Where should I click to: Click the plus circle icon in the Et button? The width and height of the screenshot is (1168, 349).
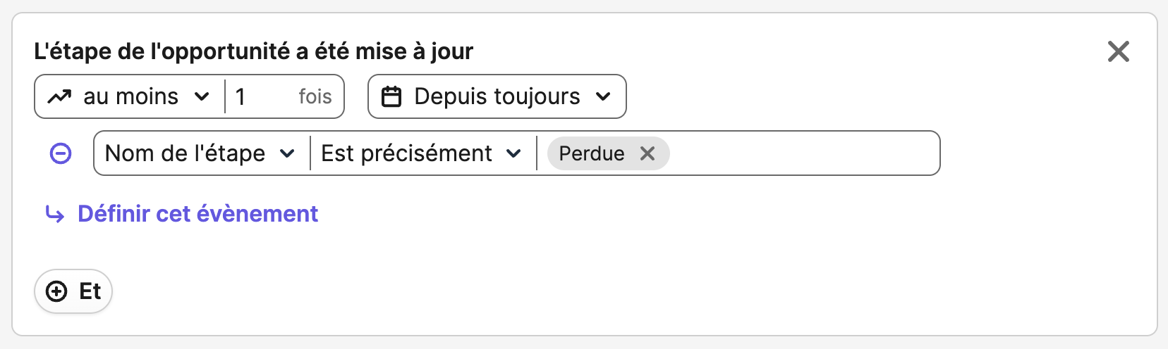56,291
